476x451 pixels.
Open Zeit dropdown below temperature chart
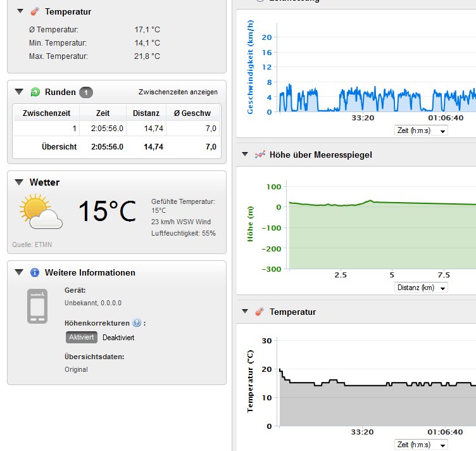tap(420, 444)
